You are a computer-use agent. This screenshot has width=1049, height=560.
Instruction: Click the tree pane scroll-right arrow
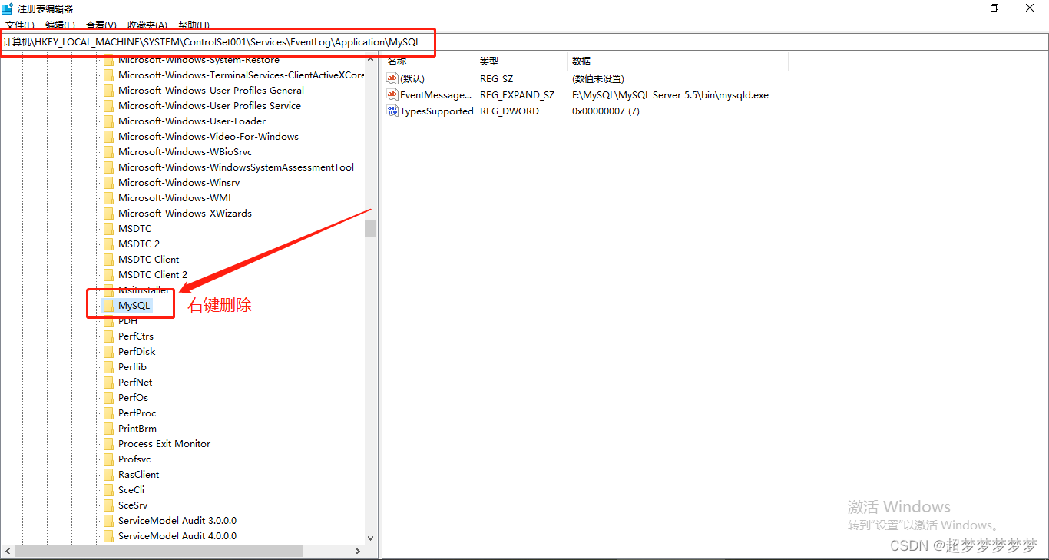(359, 551)
